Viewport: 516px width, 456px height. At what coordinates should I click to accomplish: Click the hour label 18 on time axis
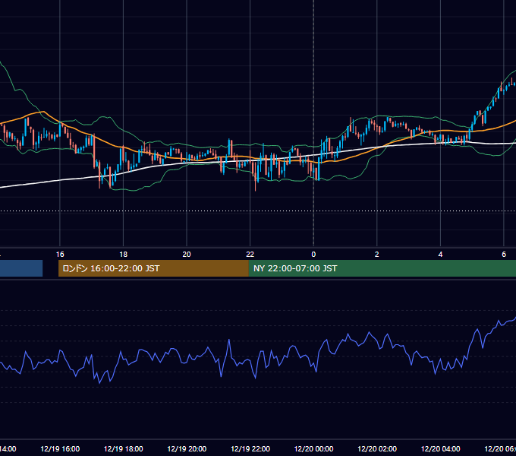click(123, 255)
